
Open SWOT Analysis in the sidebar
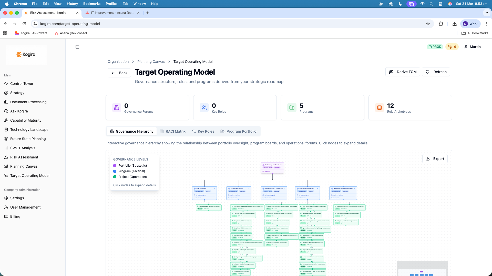(23, 148)
